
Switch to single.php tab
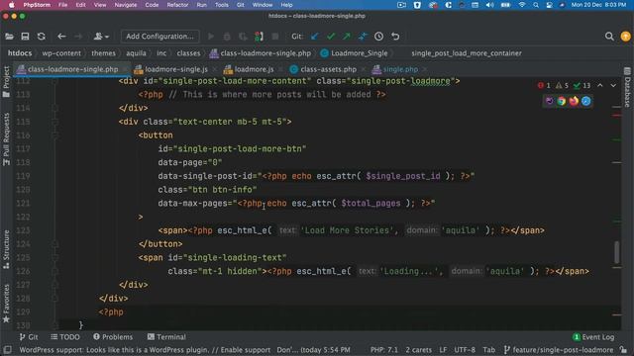pyautogui.click(x=400, y=69)
